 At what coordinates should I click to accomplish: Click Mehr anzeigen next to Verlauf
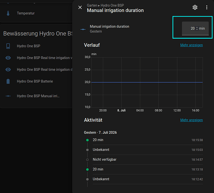click(x=192, y=45)
